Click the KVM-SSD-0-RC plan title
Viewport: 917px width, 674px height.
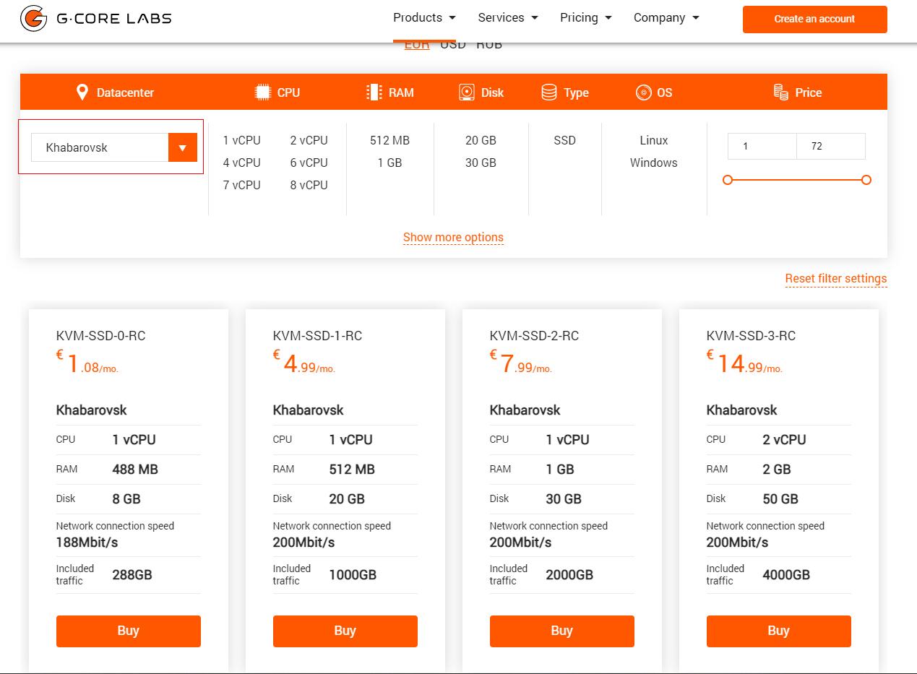(100, 336)
